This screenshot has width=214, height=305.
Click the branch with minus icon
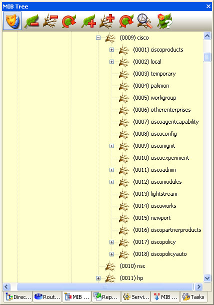pyautogui.click(x=50, y=21)
